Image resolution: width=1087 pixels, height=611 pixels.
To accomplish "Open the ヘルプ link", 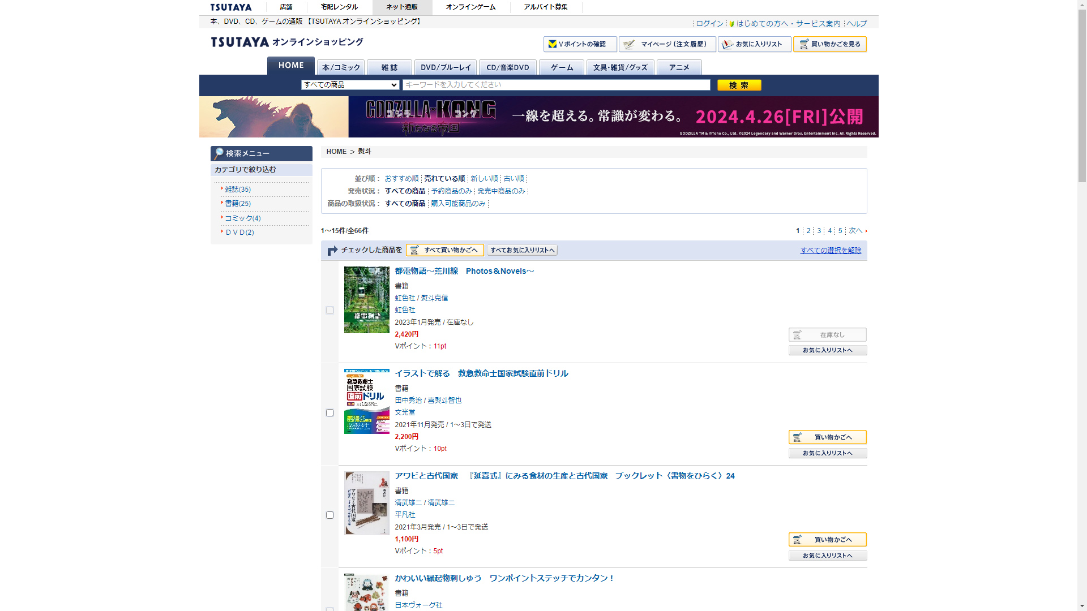I will [x=857, y=24].
